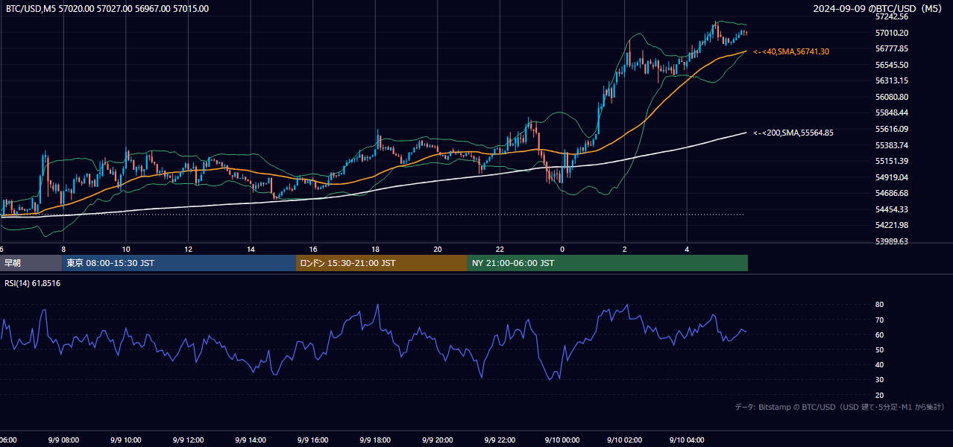Click the hour 20 tick on the chart axis
The width and height of the screenshot is (953, 447).
438,249
